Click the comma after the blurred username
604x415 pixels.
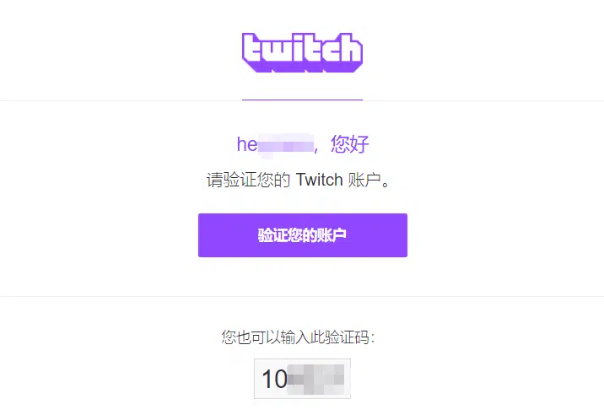(316, 150)
